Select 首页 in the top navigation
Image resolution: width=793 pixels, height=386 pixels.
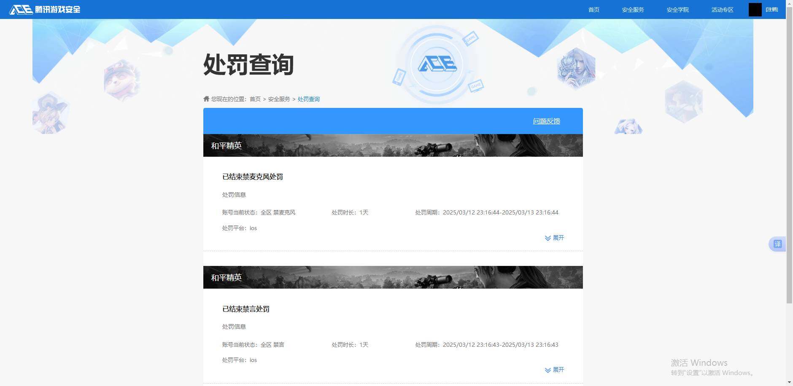click(593, 9)
